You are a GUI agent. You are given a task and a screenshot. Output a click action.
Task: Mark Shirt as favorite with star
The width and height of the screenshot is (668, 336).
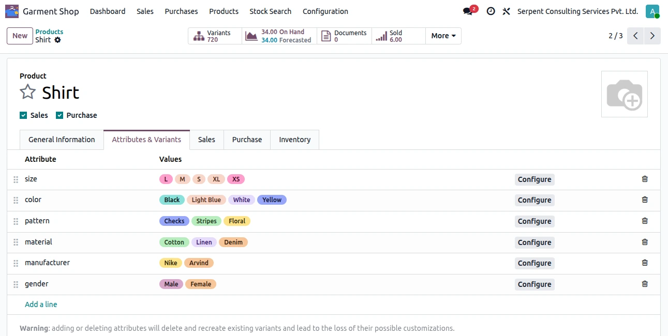[x=27, y=92]
